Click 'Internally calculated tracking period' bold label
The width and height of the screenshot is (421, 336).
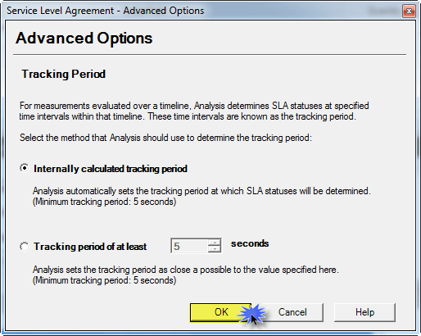coord(111,169)
